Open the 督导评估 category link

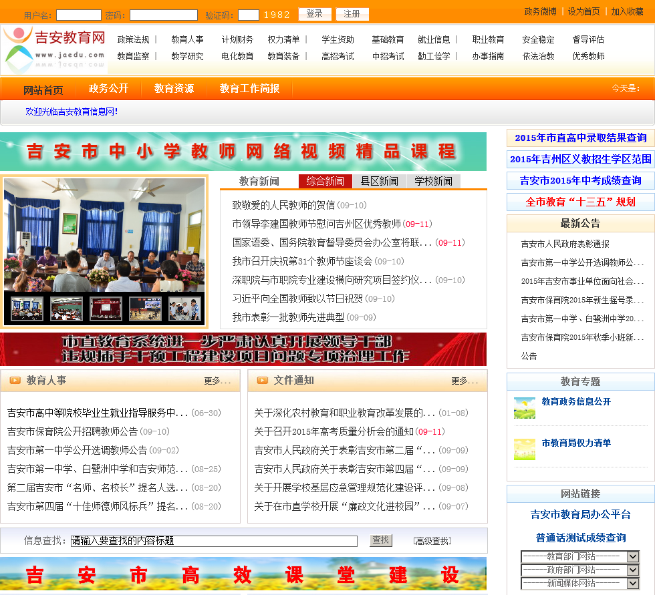(589, 39)
